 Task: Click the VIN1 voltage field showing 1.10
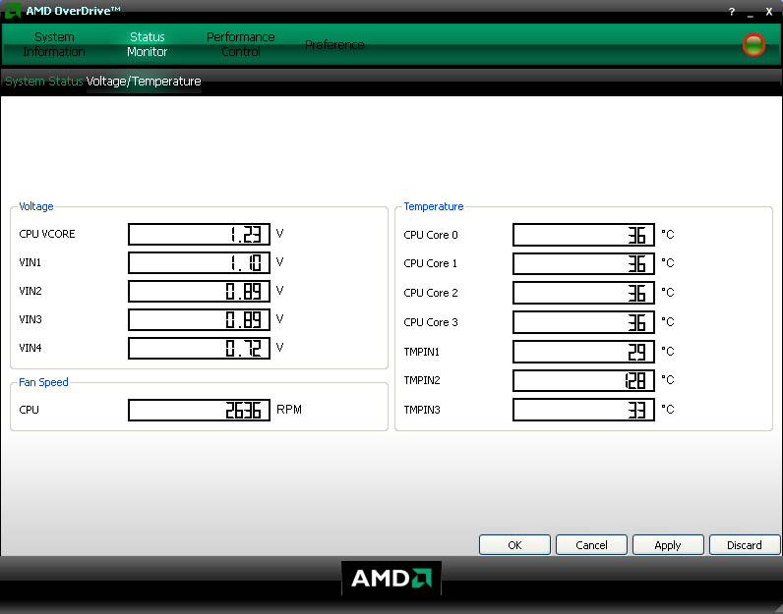[x=200, y=263]
